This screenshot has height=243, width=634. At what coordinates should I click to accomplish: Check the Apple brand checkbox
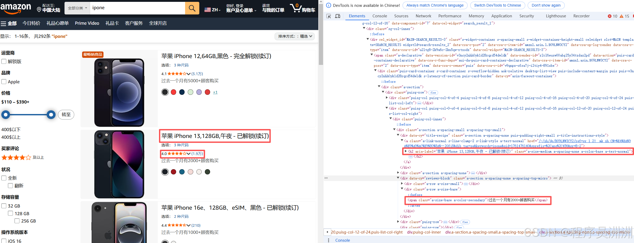(x=4, y=82)
